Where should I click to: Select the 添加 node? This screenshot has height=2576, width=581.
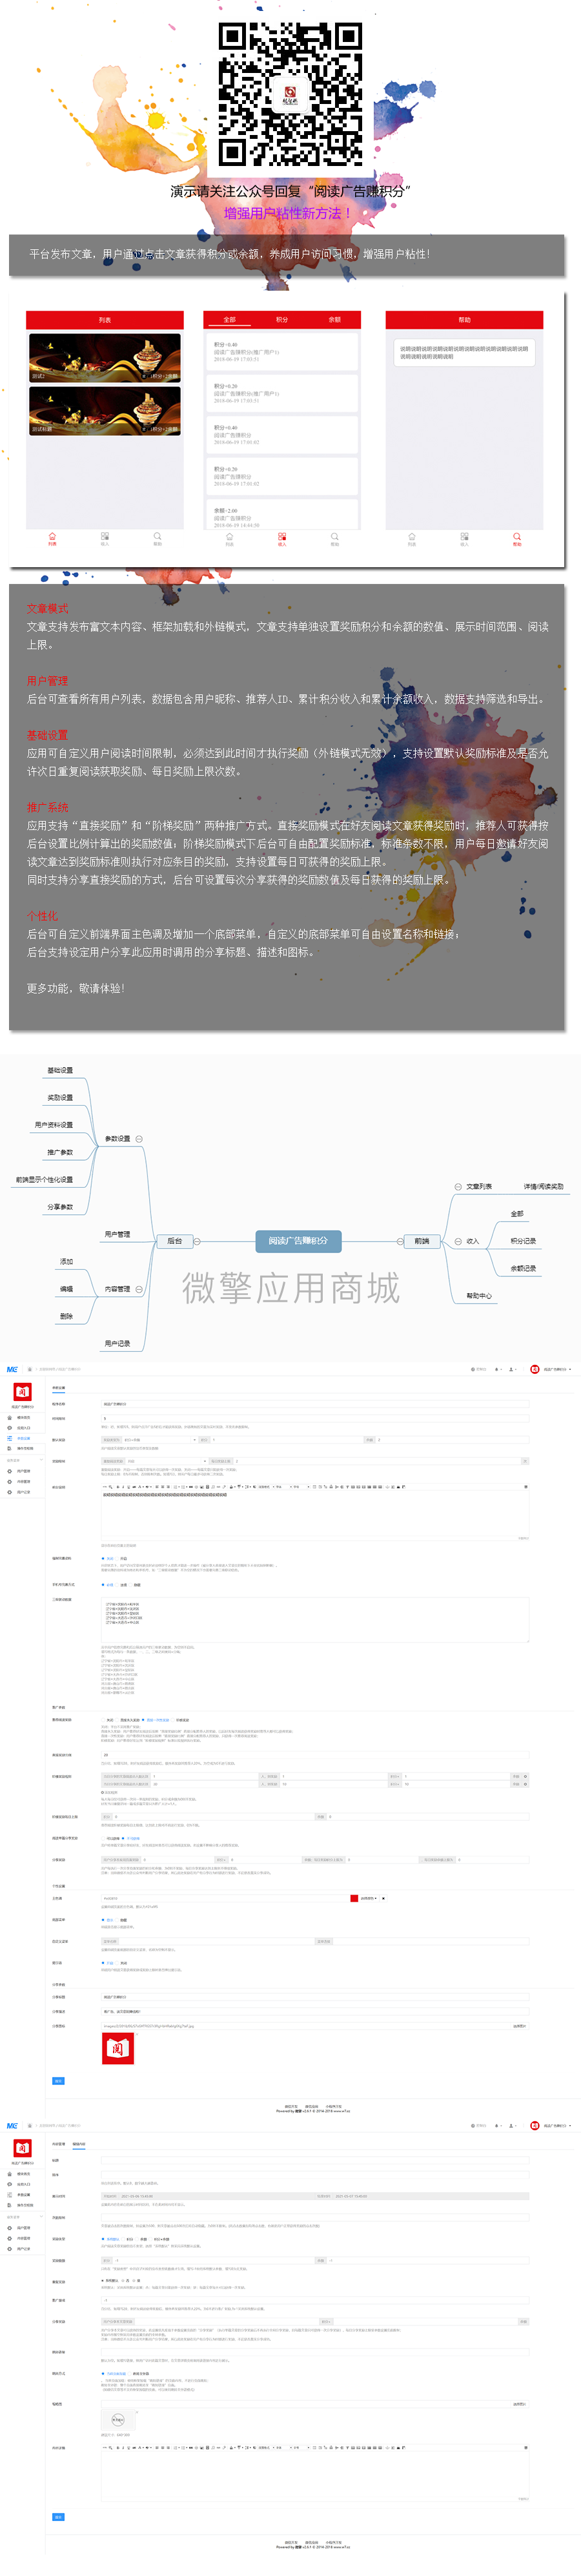click(x=66, y=1262)
